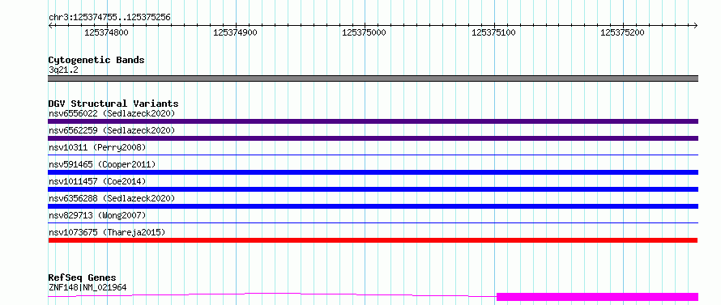Click the left arrow of the ruler
The height and width of the screenshot is (305, 721).
coord(50,25)
